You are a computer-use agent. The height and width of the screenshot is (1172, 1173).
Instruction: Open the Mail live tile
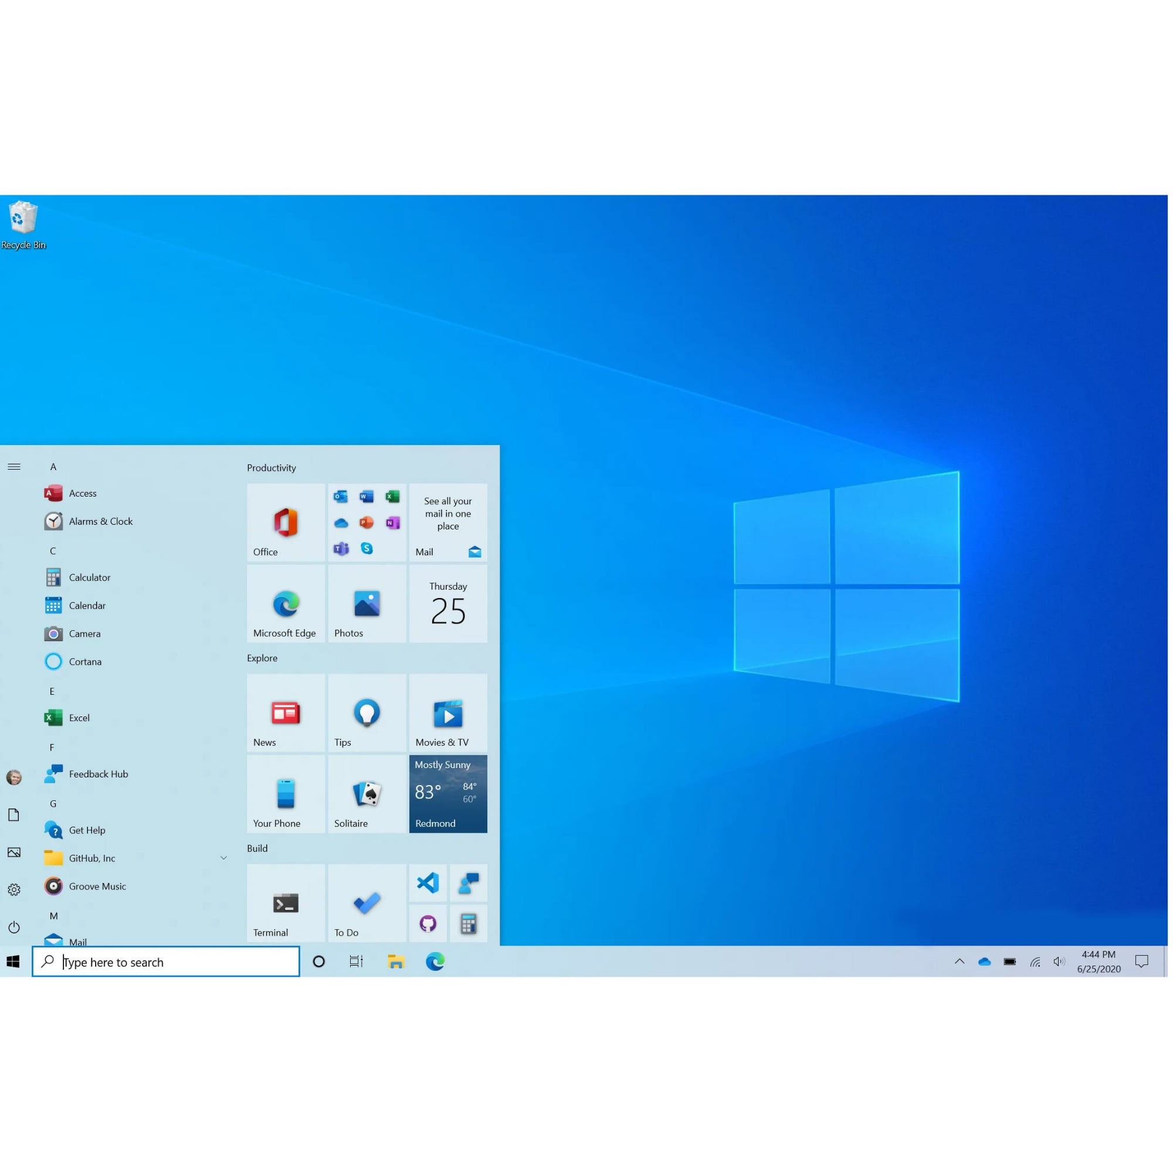pos(448,522)
